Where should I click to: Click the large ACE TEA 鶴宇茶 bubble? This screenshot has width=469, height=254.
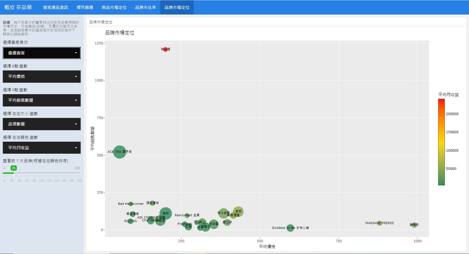pyautogui.click(x=119, y=152)
